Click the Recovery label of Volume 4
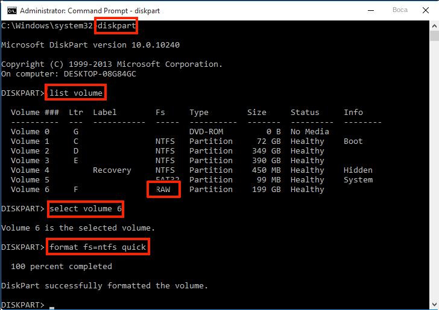Image resolution: width=439 pixels, height=310 pixels. click(112, 170)
